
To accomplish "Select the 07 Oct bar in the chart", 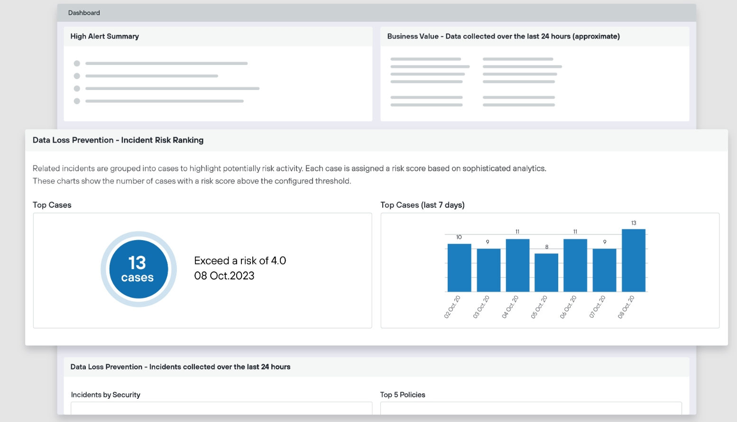I will coord(604,270).
